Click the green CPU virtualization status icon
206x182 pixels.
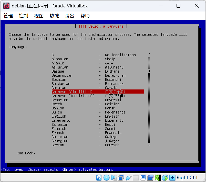point(158,178)
